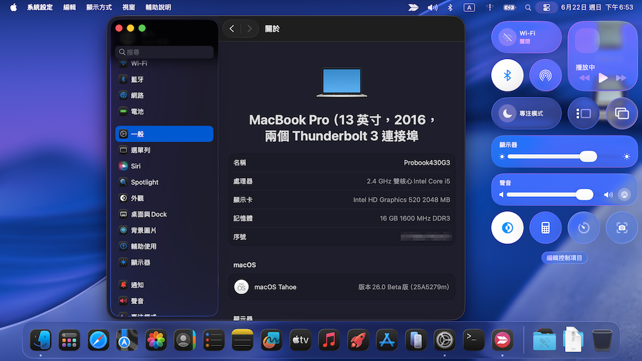Click the Bluetooth icon in menu bar
The image size is (642, 361).
tap(450, 8)
